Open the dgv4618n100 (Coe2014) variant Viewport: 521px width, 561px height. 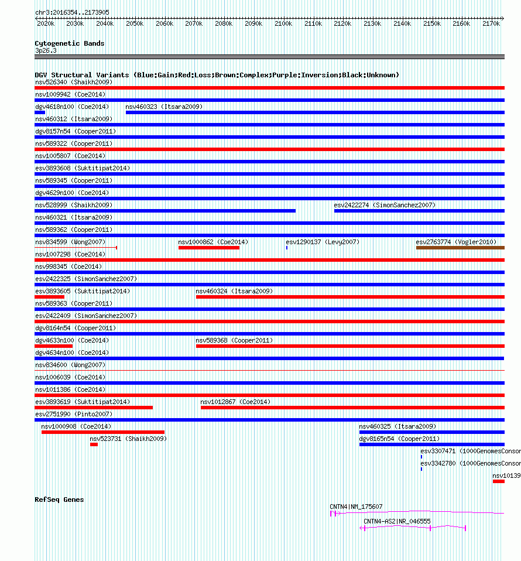click(72, 107)
